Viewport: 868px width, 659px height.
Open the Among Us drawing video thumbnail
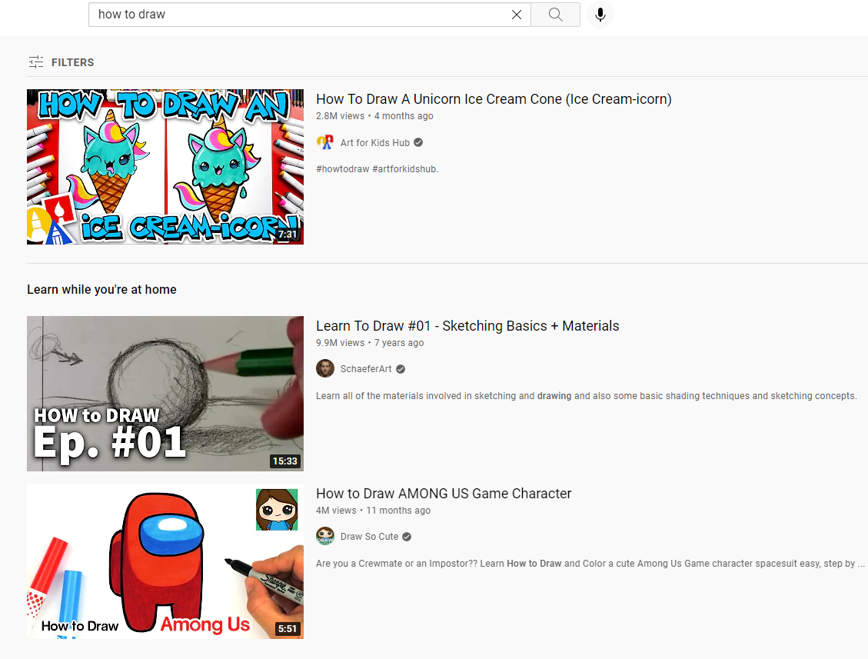pyautogui.click(x=165, y=561)
